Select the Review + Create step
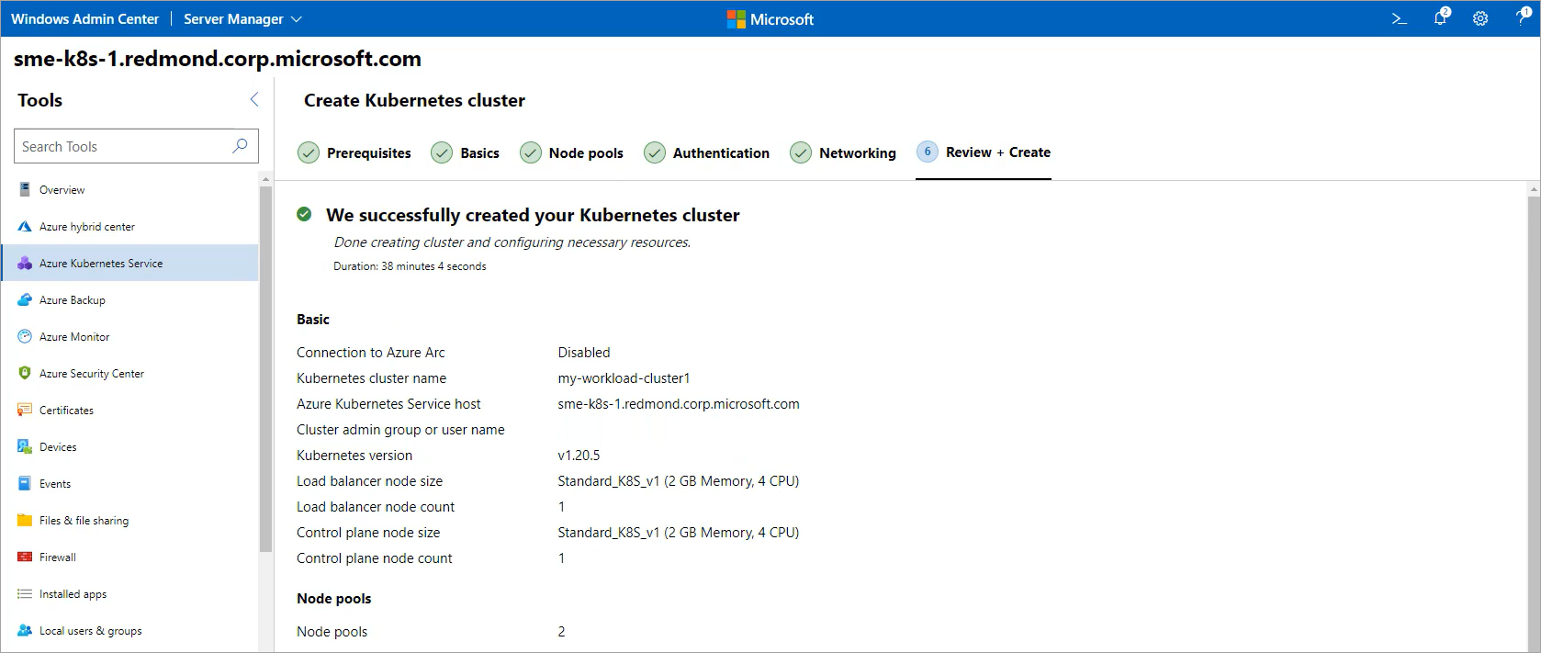The height and width of the screenshot is (653, 1541). (x=984, y=152)
